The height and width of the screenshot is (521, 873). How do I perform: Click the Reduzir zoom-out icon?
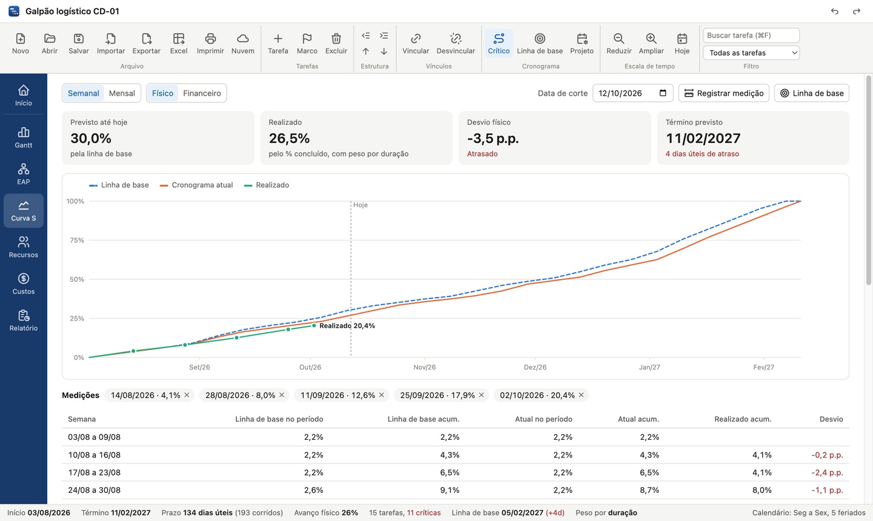tap(619, 39)
